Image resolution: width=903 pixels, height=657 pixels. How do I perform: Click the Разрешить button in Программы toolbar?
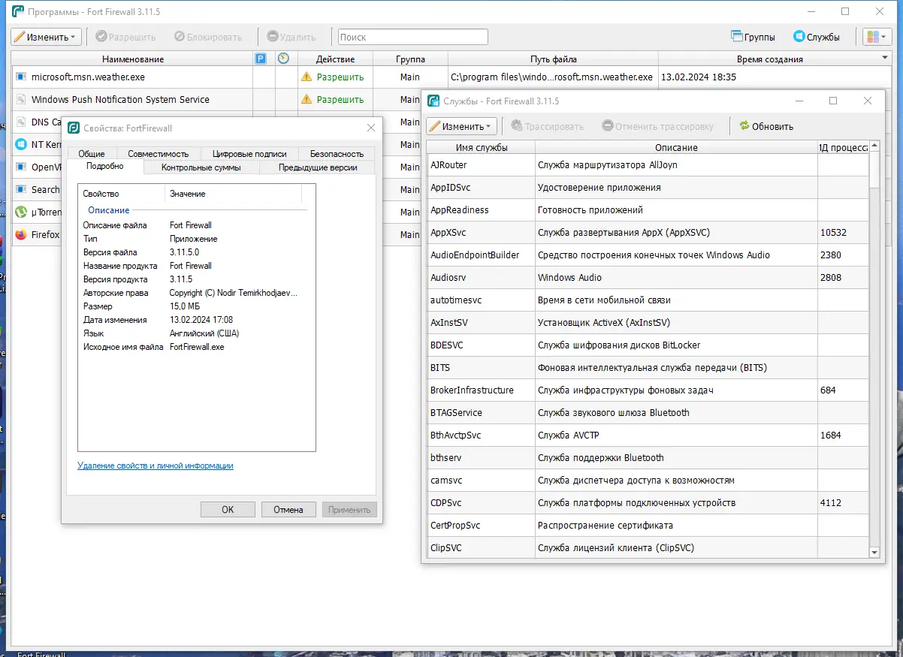tap(125, 37)
